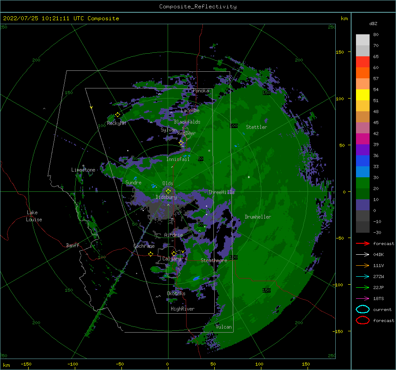Click the light blue 33-30 dBZ swatch
This screenshot has height=370, width=396.
tap(363, 172)
